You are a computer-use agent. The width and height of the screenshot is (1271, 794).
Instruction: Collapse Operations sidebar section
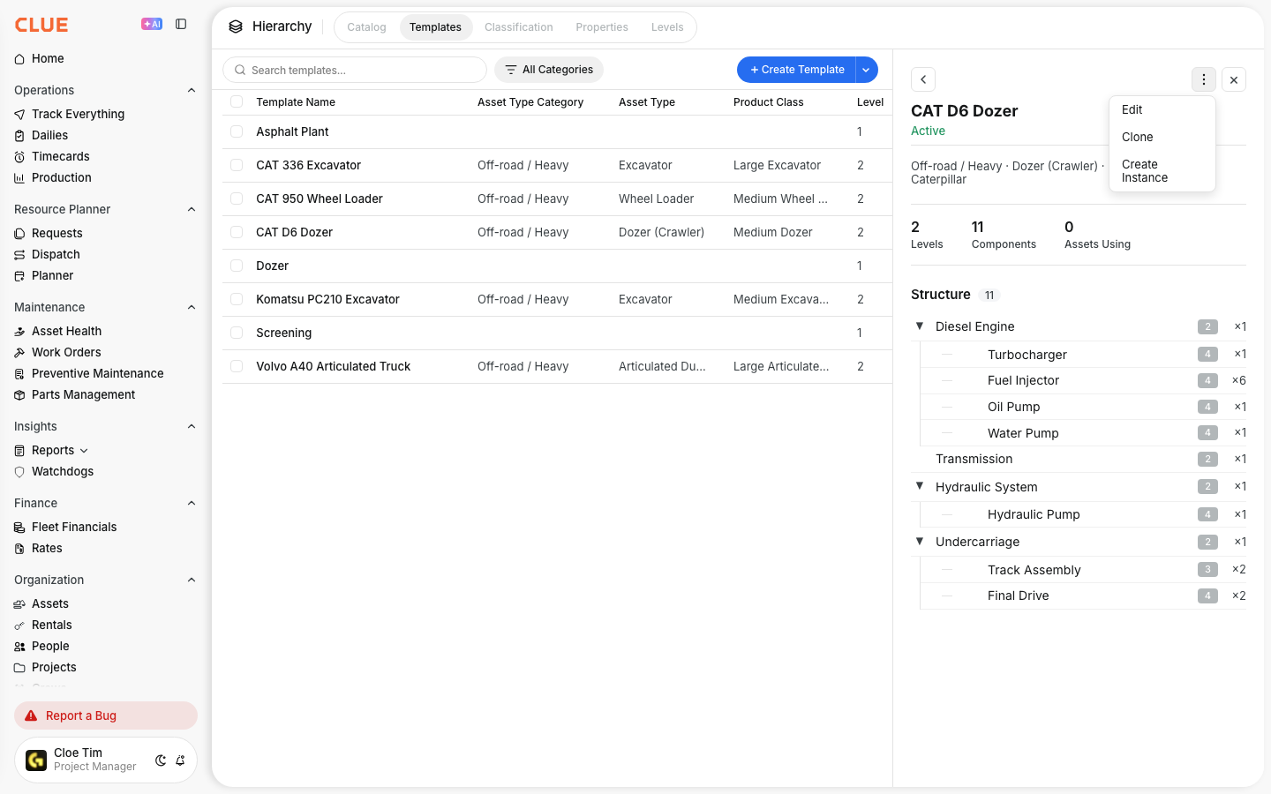(x=192, y=90)
